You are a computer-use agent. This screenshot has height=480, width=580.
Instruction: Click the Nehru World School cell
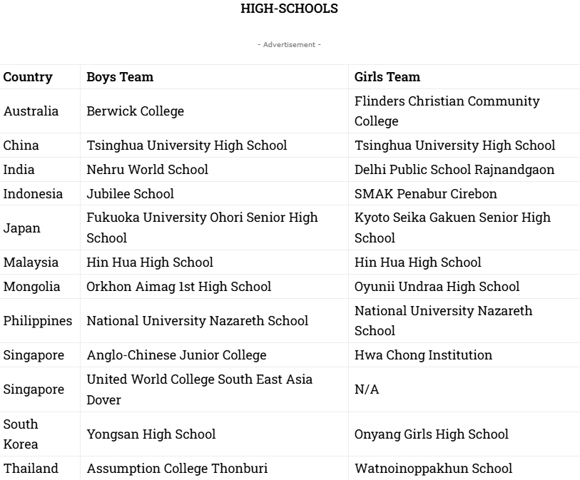(x=148, y=170)
